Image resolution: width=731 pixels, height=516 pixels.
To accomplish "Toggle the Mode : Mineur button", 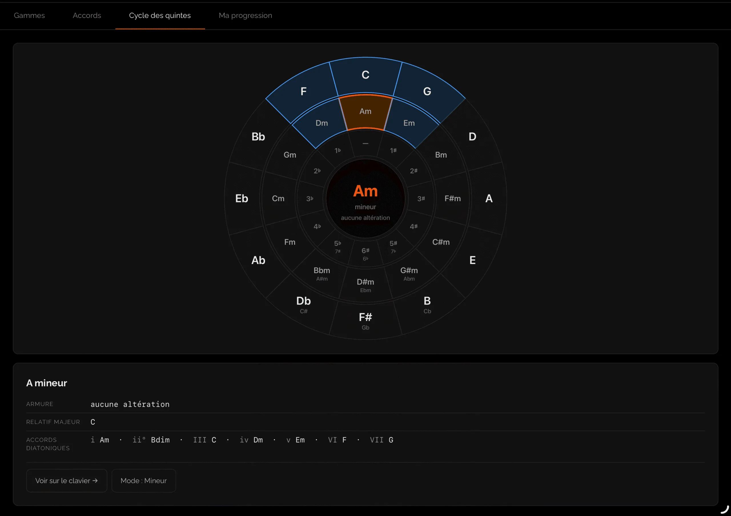I will click(144, 480).
